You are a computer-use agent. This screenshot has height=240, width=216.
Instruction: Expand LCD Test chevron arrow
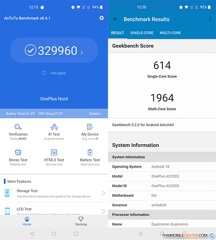103,211
